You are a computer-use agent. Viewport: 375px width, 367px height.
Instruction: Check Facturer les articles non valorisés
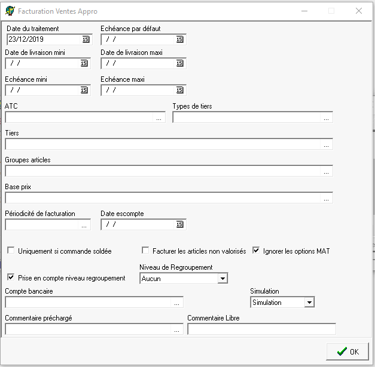tap(145, 251)
